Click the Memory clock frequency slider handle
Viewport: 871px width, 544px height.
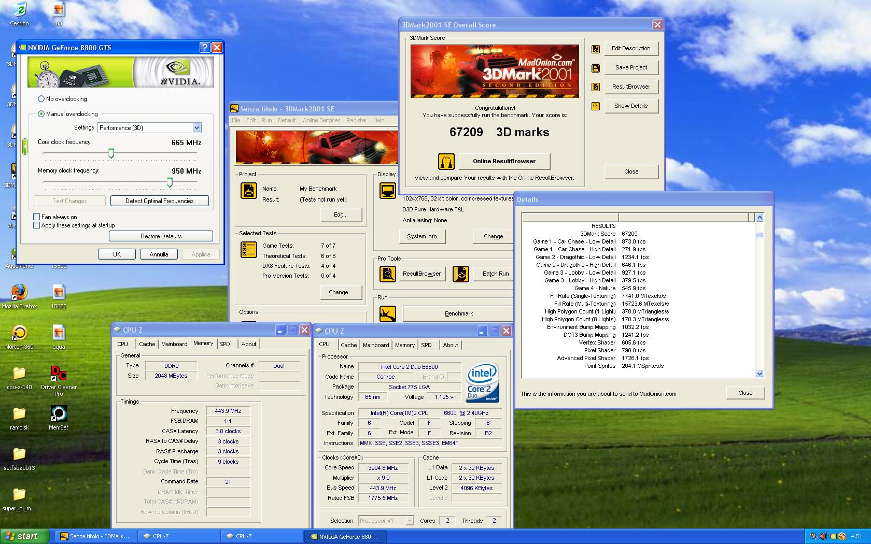170,182
